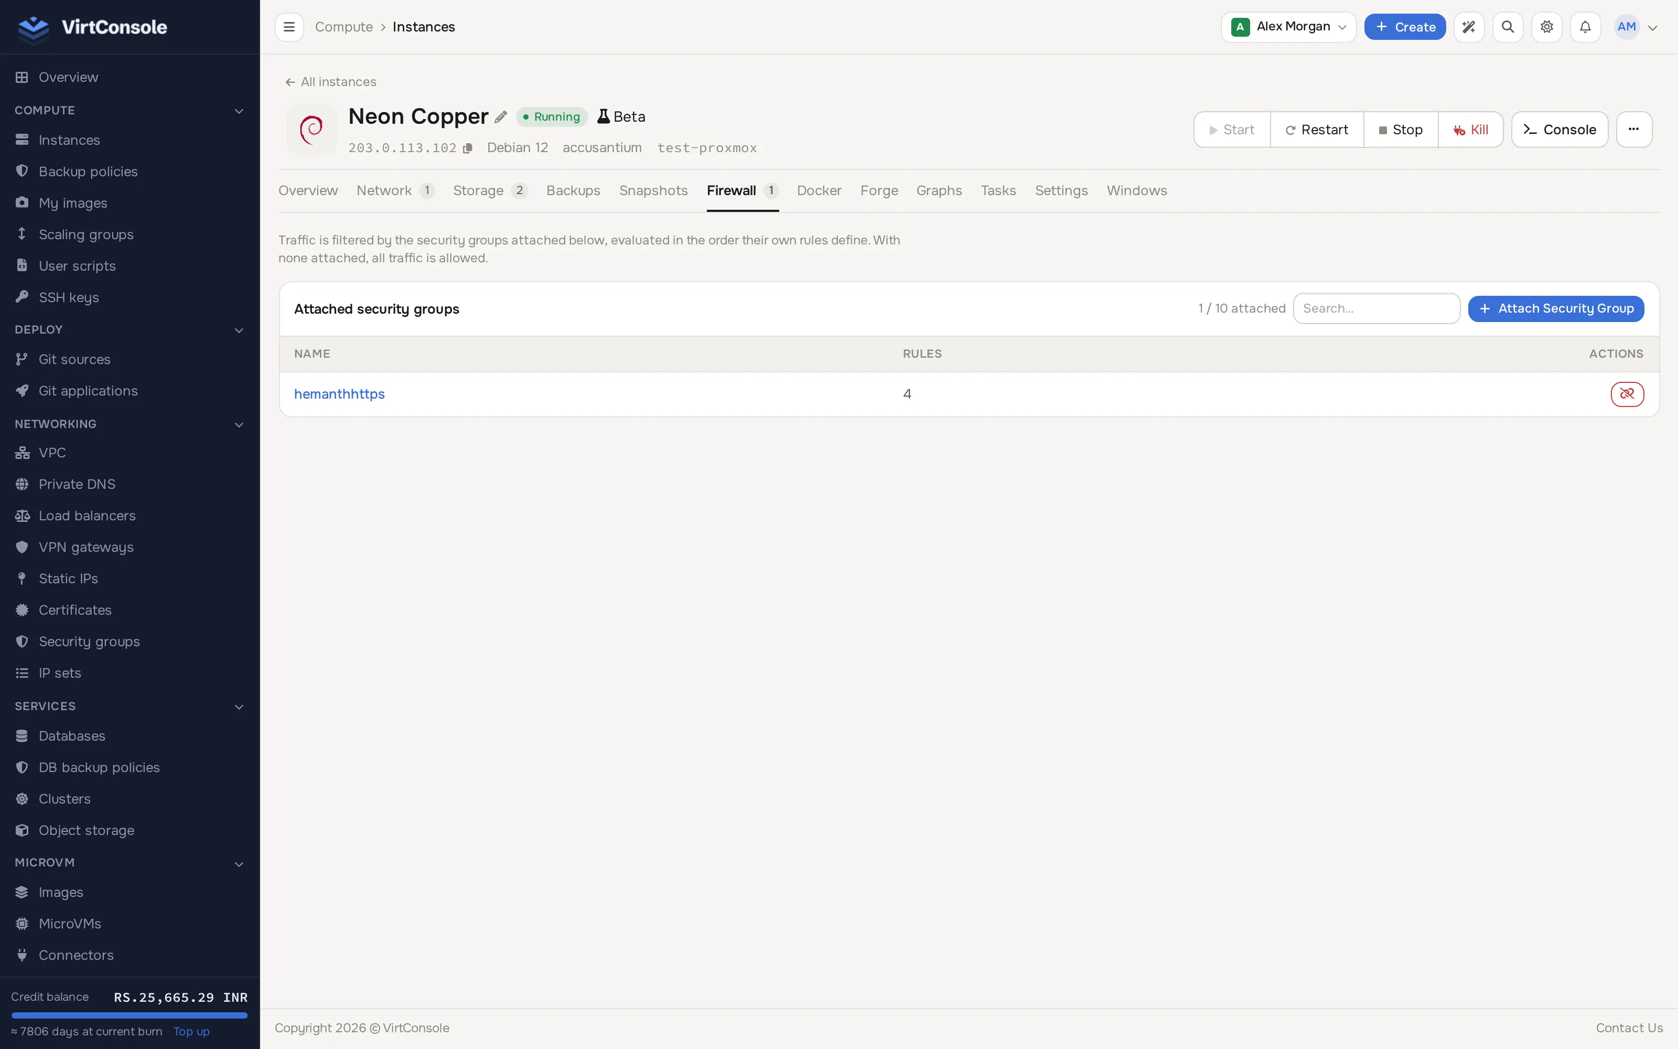
Task: Switch to the Storage tab
Action: (490, 191)
